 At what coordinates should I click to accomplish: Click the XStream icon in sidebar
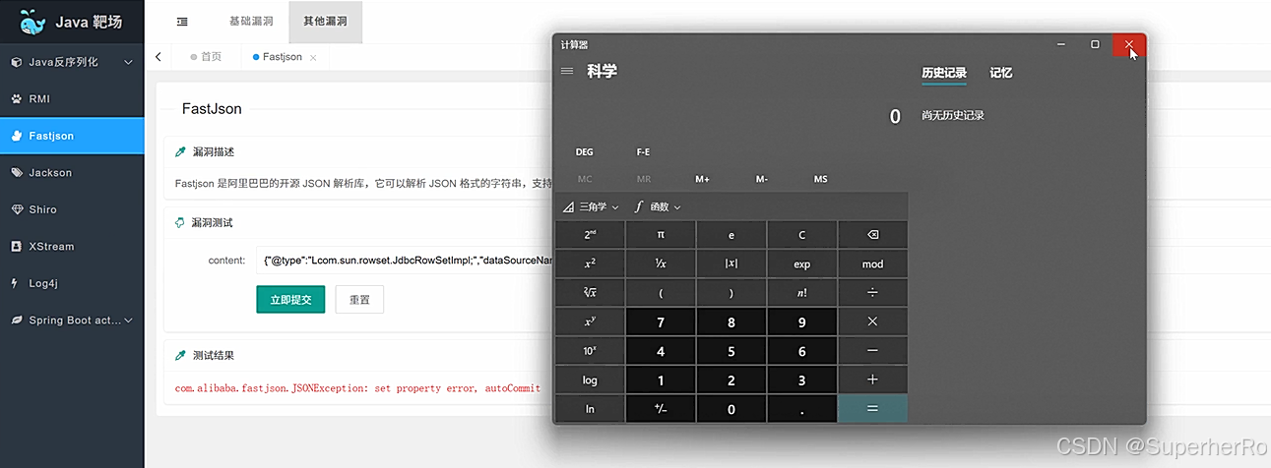tap(16, 247)
